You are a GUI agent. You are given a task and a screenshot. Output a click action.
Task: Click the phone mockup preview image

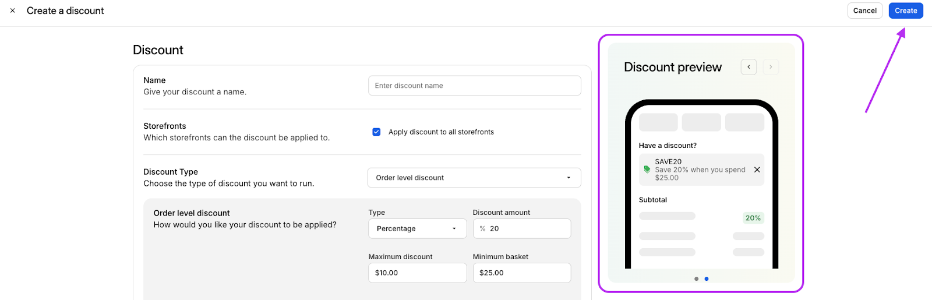point(701,184)
